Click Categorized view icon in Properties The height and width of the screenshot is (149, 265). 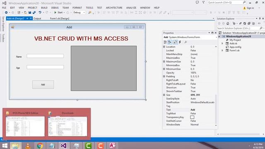165,42
